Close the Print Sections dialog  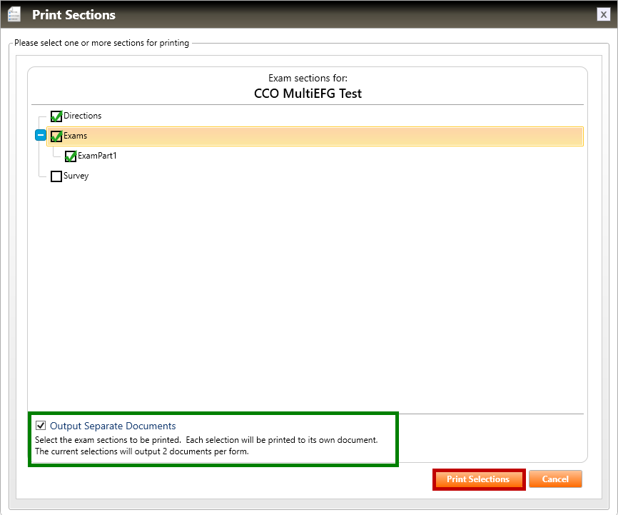[603, 14]
